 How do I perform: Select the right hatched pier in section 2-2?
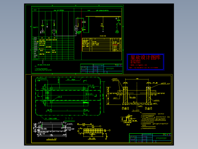click(148, 95)
